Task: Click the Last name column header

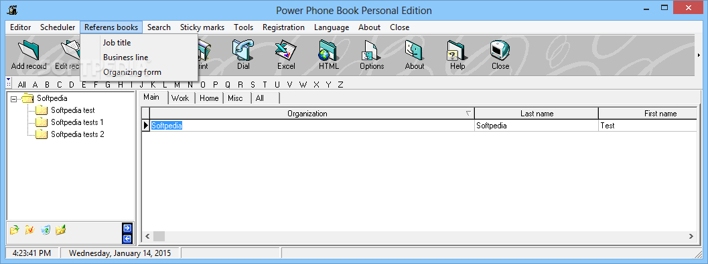Action: coord(537,114)
